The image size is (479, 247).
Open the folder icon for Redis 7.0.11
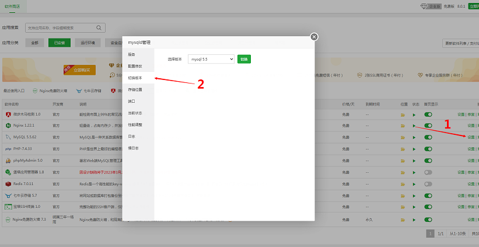coord(403,184)
